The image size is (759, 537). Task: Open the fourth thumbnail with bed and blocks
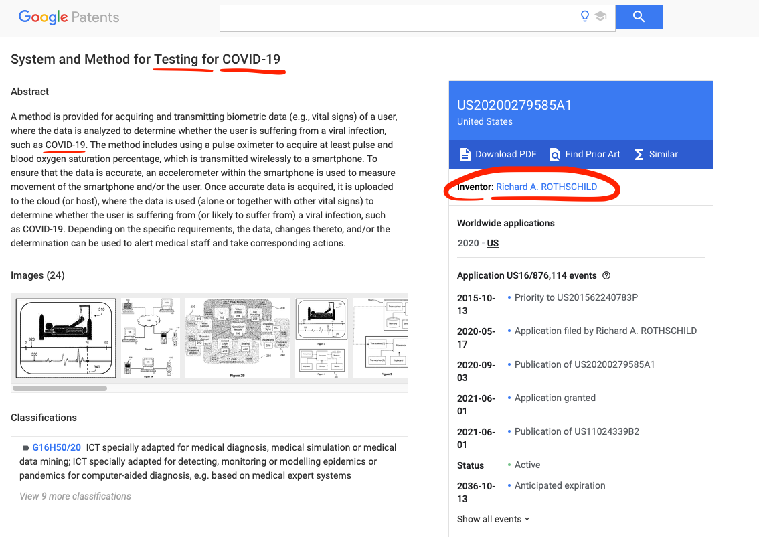click(321, 338)
